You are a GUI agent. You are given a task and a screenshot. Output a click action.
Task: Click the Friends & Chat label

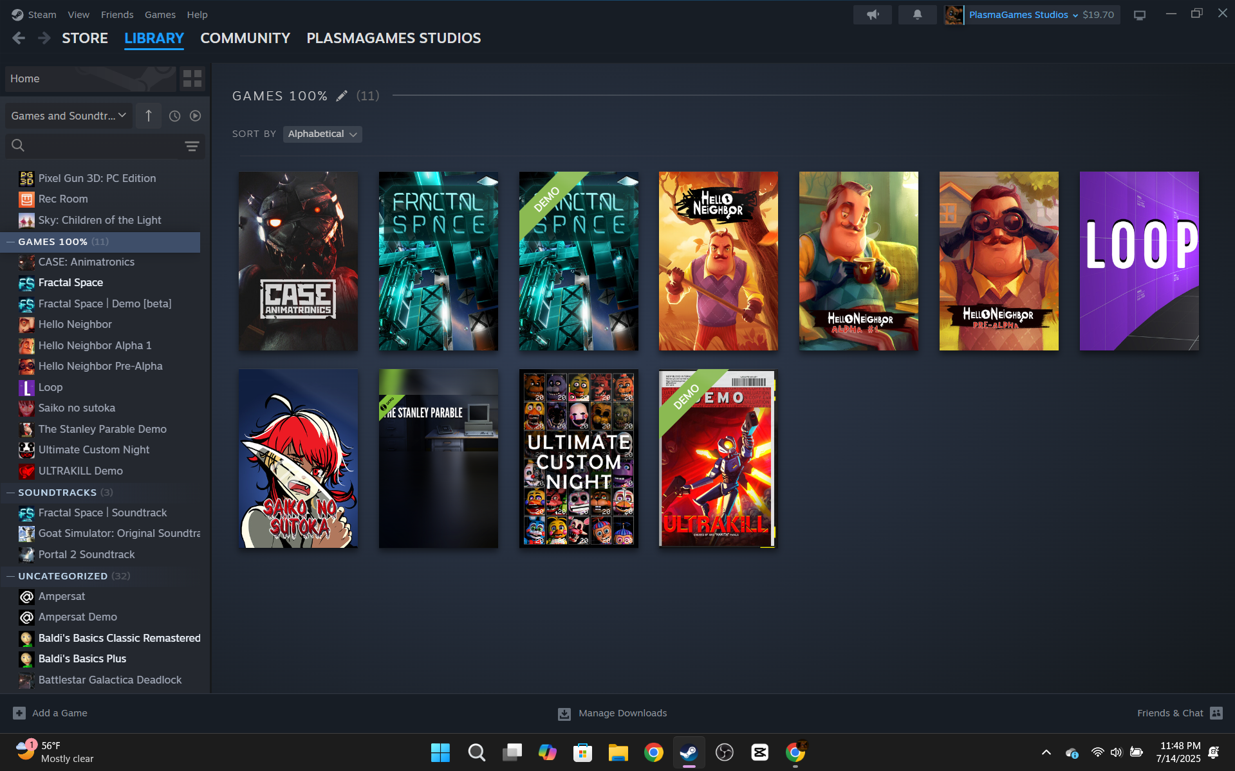tap(1170, 713)
